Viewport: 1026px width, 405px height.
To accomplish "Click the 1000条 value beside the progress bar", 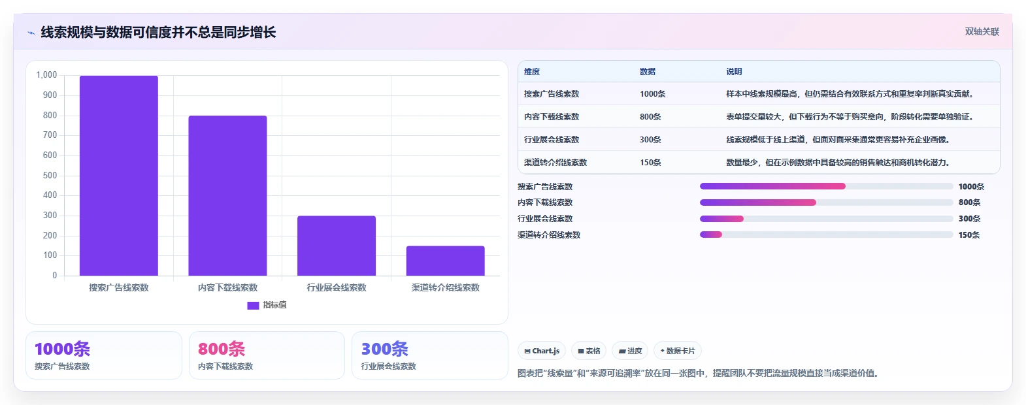I will pos(971,187).
